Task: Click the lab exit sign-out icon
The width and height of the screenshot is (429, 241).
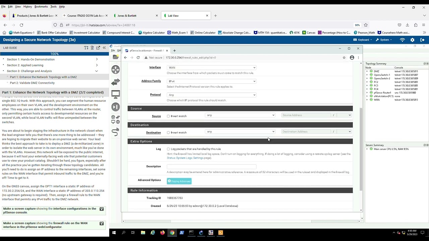Action: click(x=422, y=40)
